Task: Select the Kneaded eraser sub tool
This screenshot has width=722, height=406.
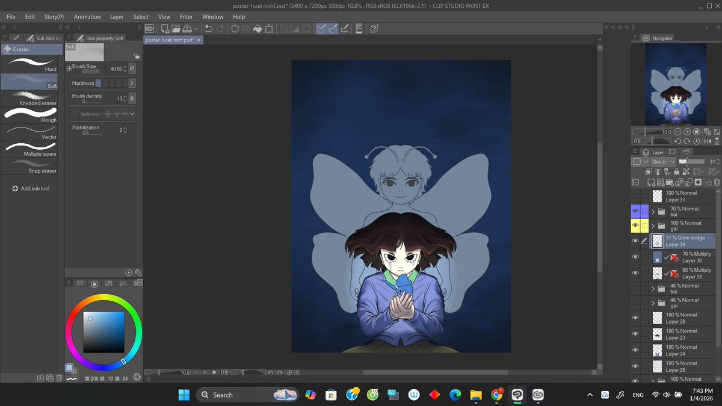Action: (30, 98)
